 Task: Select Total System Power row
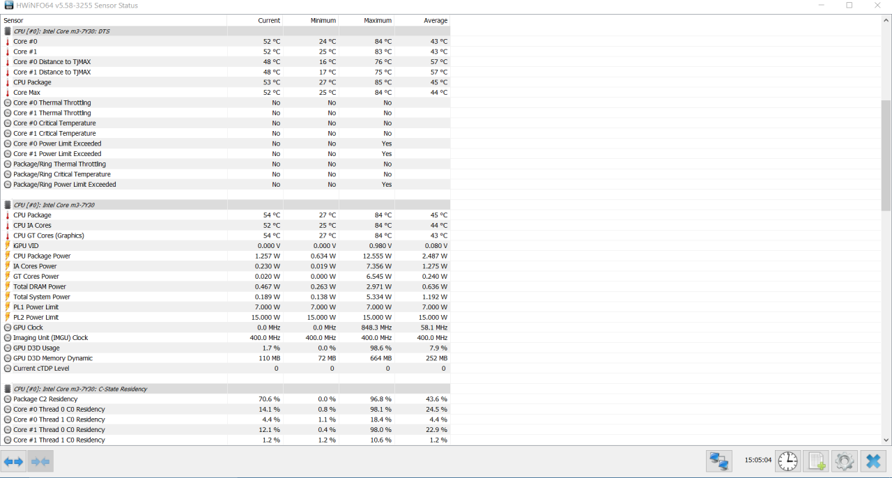225,297
